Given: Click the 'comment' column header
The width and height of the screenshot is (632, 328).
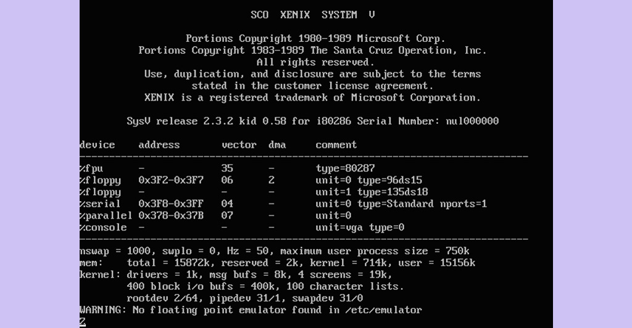Looking at the screenshot, I should 336,145.
